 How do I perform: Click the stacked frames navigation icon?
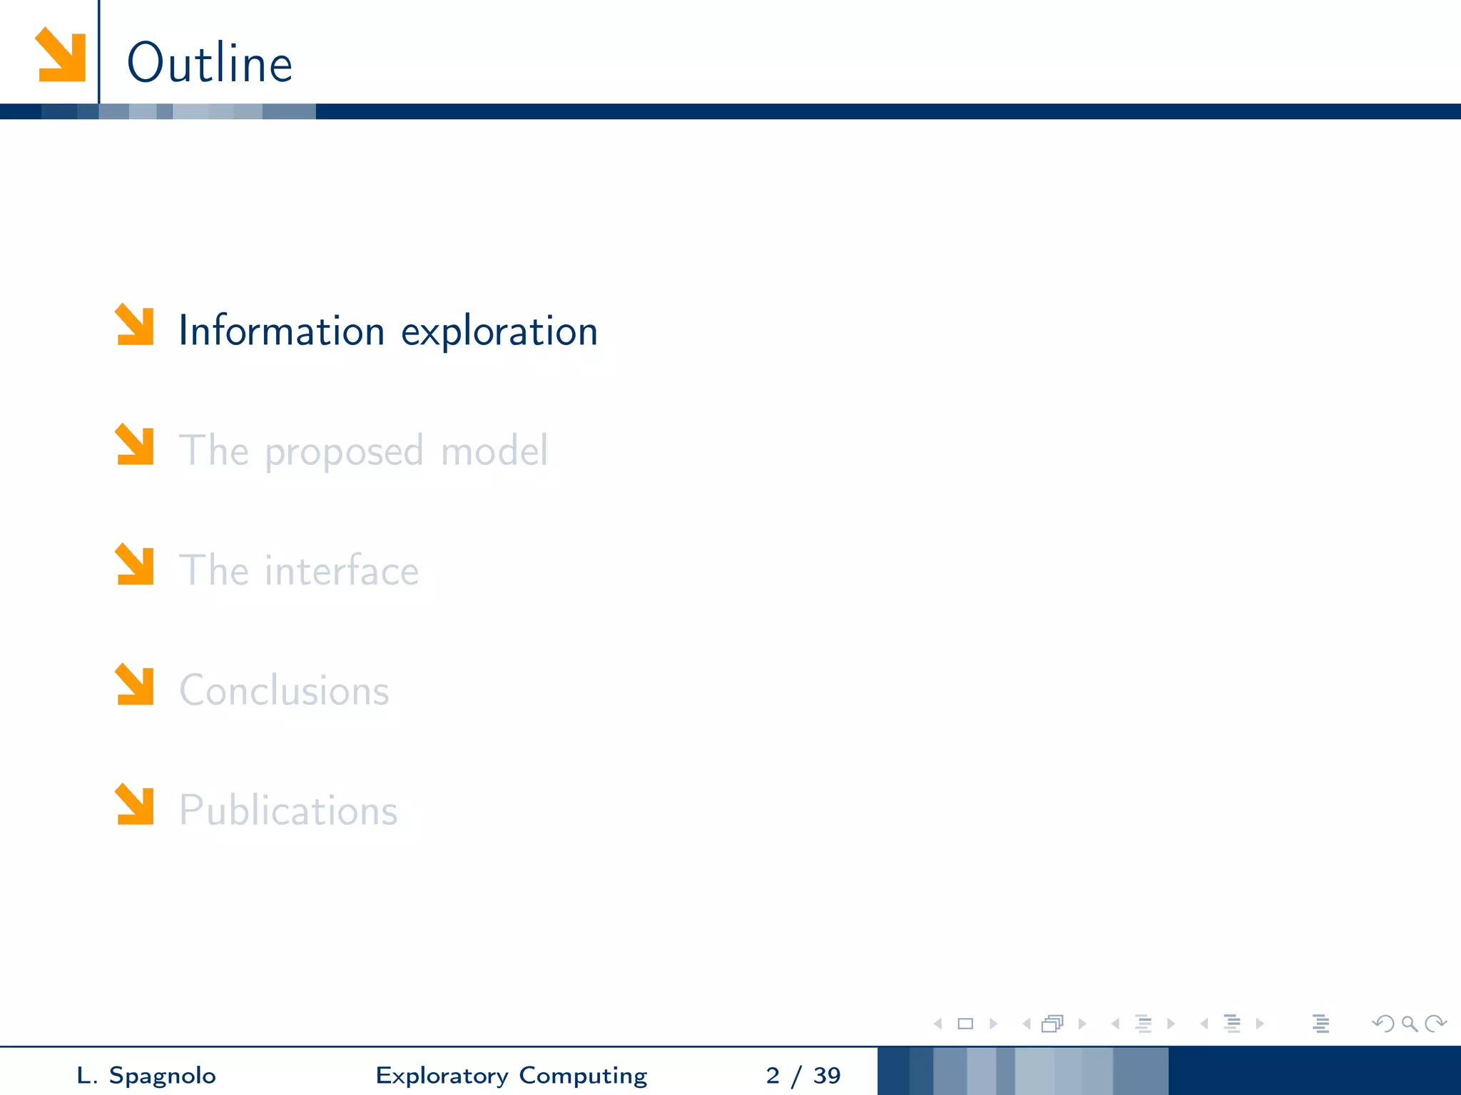click(x=1052, y=1024)
